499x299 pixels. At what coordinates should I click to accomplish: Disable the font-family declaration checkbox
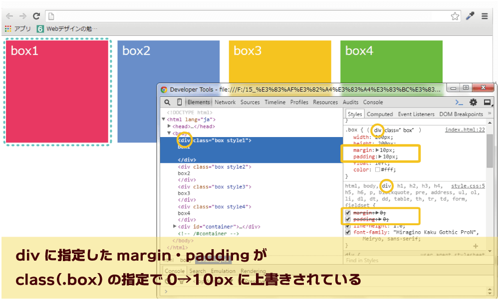(x=348, y=232)
